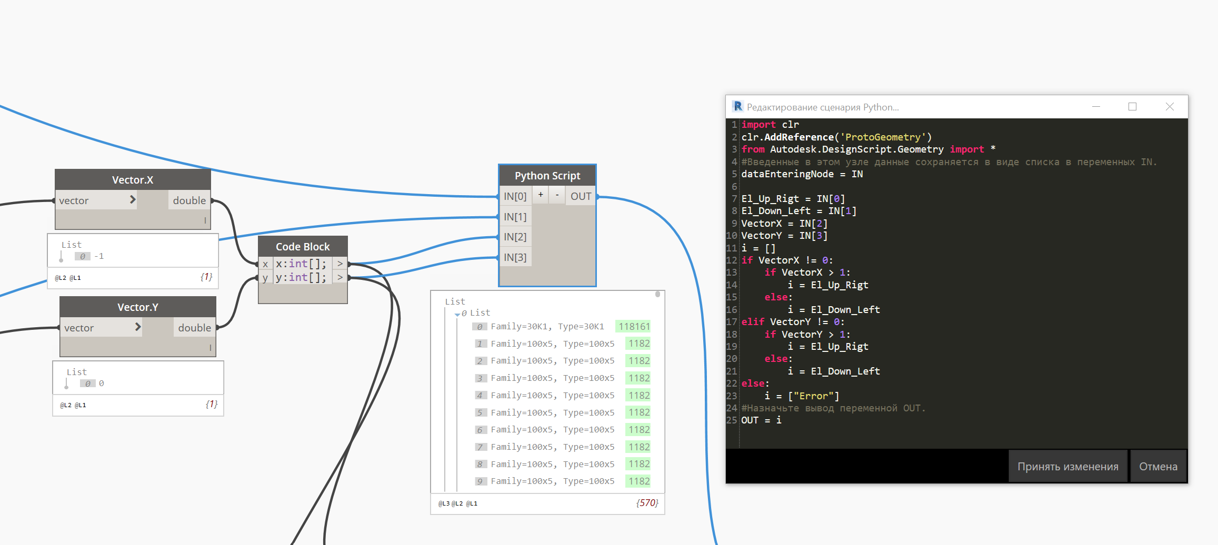This screenshot has width=1218, height=545.
Task: Click the vector input chevron on Vector.X
Action: [133, 200]
